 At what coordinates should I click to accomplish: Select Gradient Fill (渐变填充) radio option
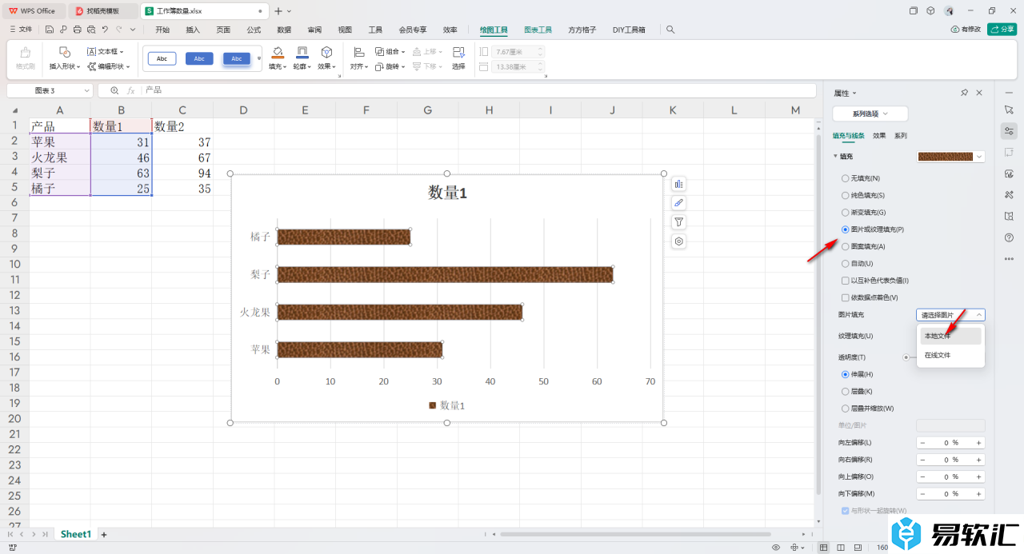click(x=846, y=213)
